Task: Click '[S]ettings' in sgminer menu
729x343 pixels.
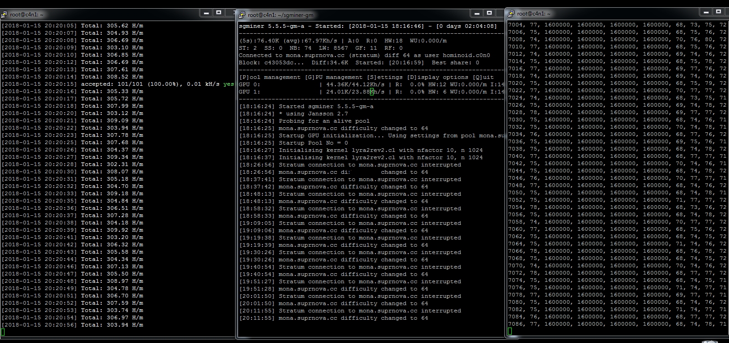Action: pyautogui.click(x=385, y=77)
